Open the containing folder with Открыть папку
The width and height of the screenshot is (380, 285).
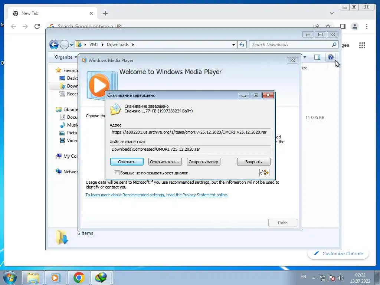pos(203,162)
